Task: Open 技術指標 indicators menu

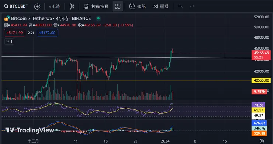Action: pyautogui.click(x=96, y=7)
